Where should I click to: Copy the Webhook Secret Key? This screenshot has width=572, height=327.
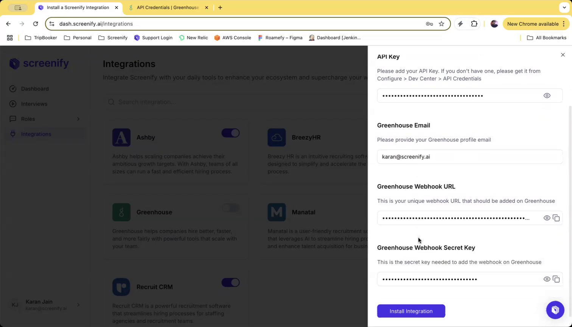click(556, 279)
